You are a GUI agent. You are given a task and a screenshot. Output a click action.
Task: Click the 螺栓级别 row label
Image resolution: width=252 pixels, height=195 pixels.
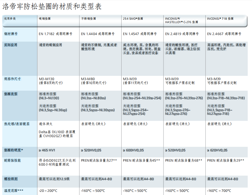(11, 179)
